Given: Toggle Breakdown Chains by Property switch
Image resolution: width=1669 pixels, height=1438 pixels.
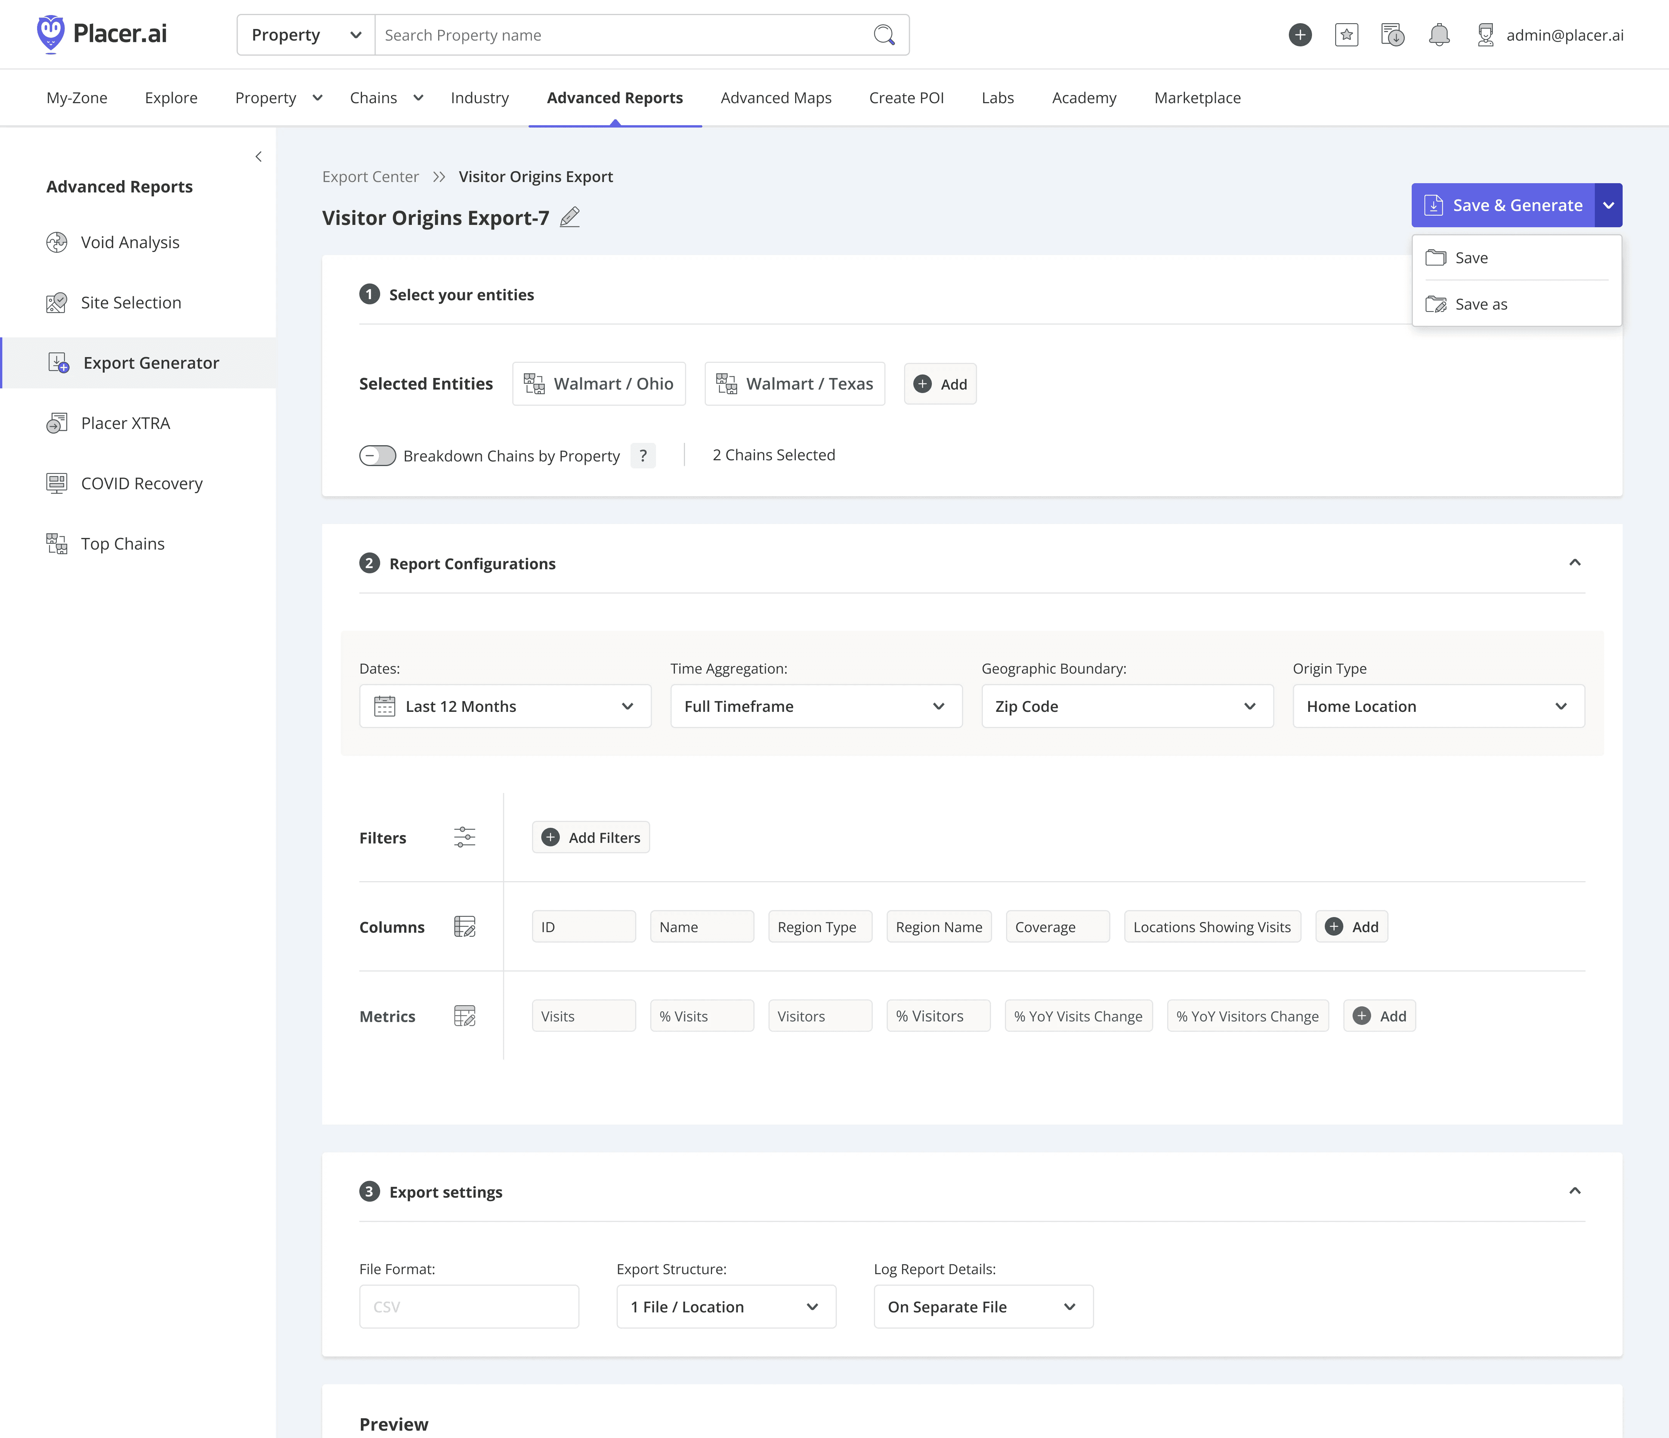Looking at the screenshot, I should tap(377, 455).
